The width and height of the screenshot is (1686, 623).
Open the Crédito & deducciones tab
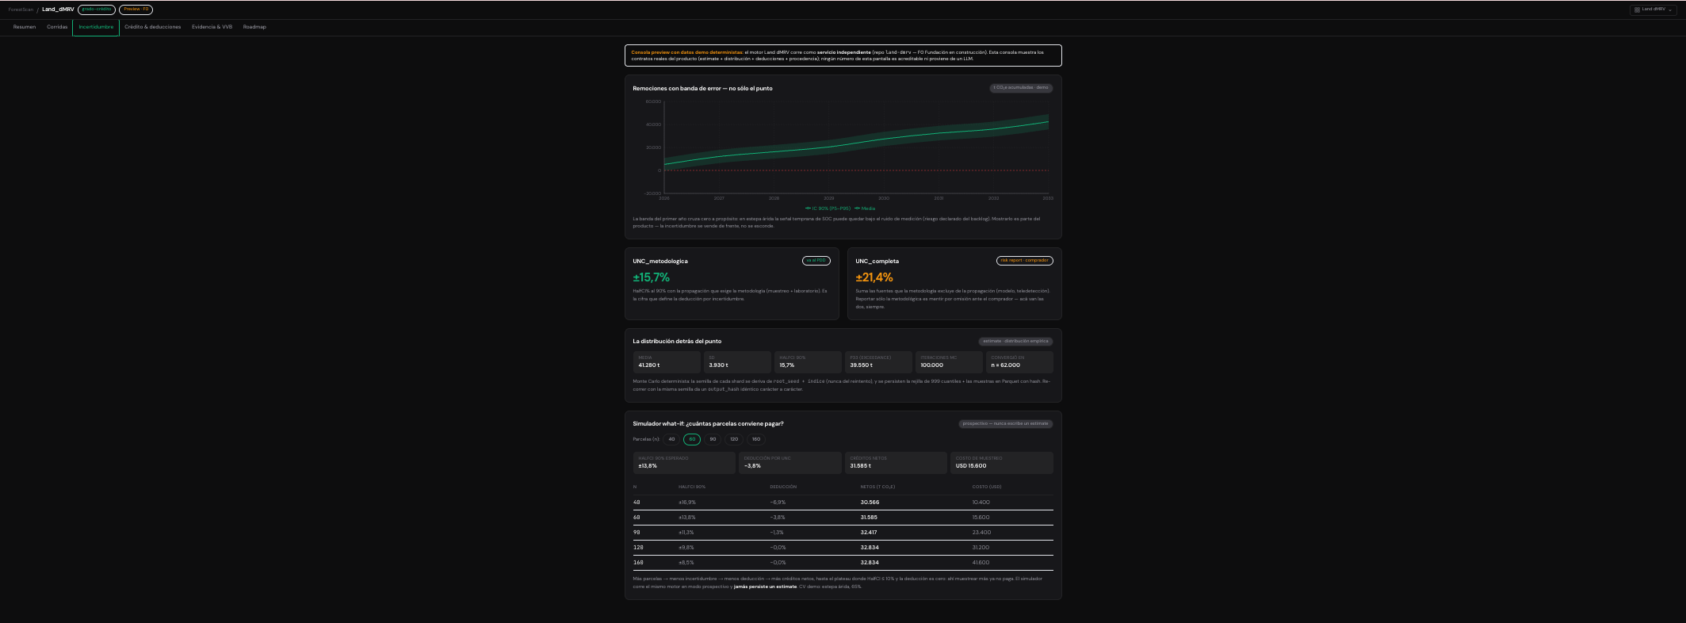(x=152, y=27)
